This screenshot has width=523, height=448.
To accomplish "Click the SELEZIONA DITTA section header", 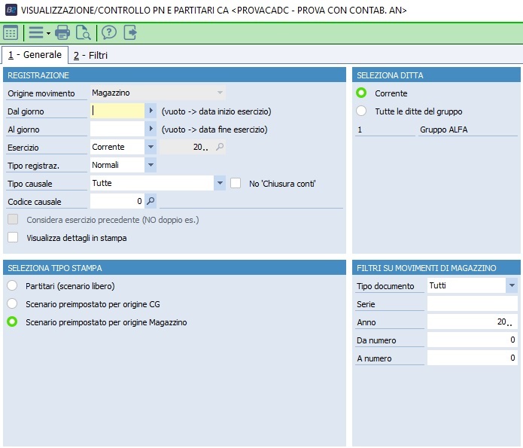I will tap(436, 75).
